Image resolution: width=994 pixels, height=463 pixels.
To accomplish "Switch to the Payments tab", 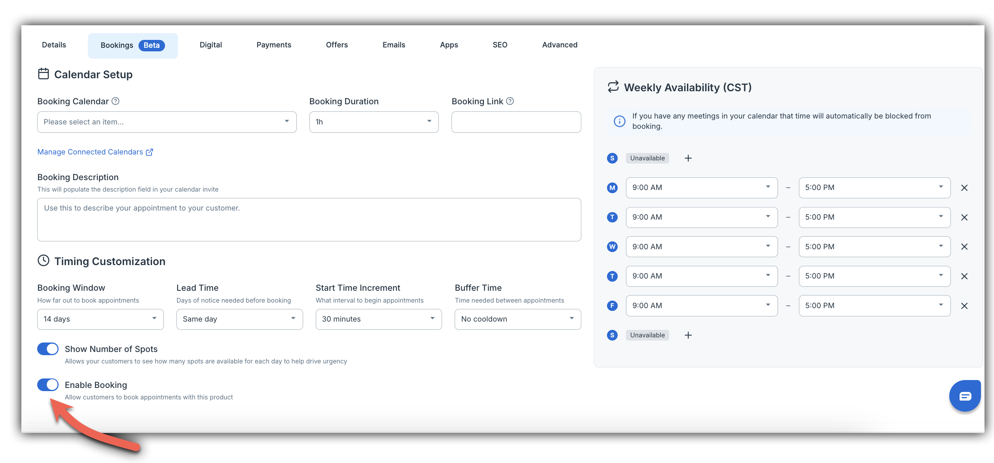I will (x=273, y=45).
